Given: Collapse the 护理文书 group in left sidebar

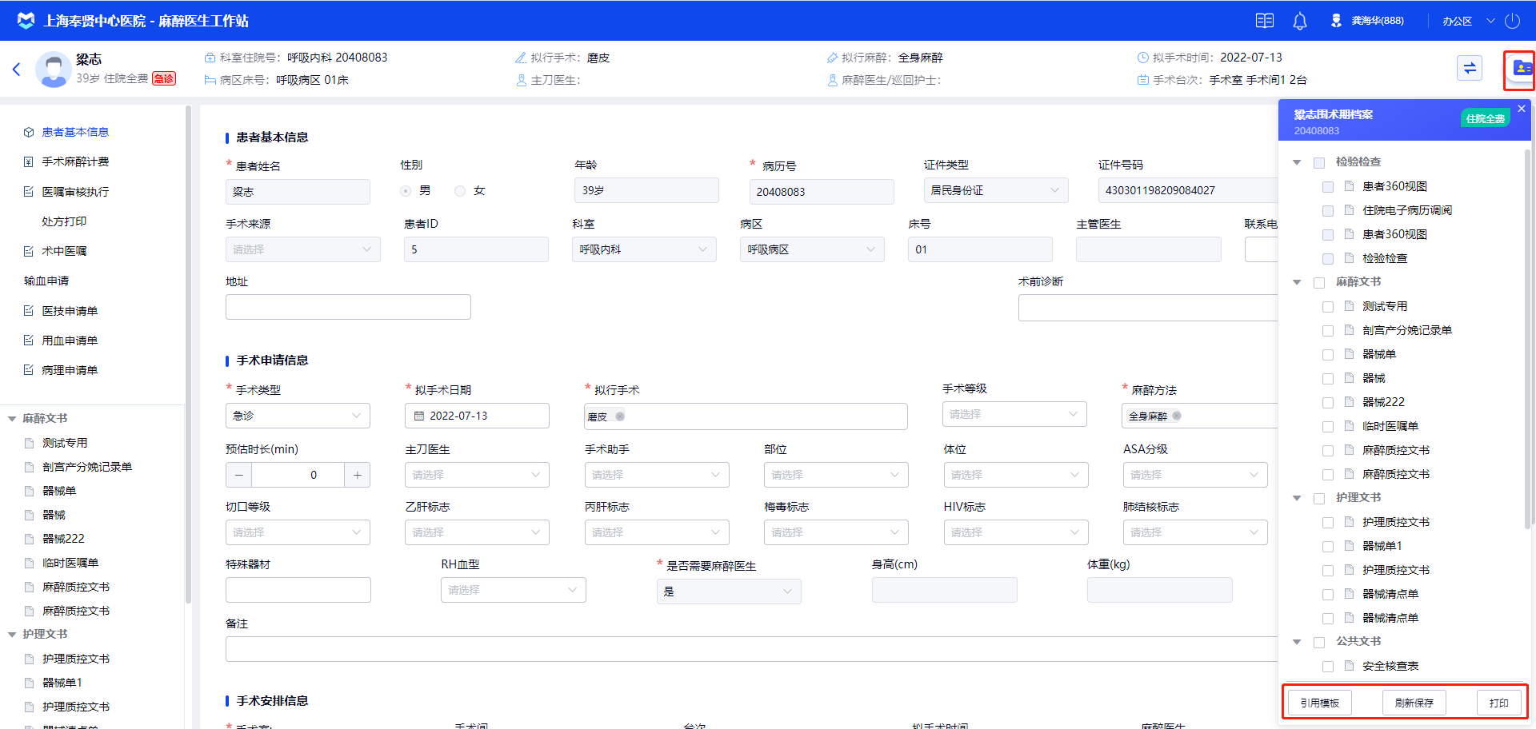Looking at the screenshot, I should [x=12, y=635].
